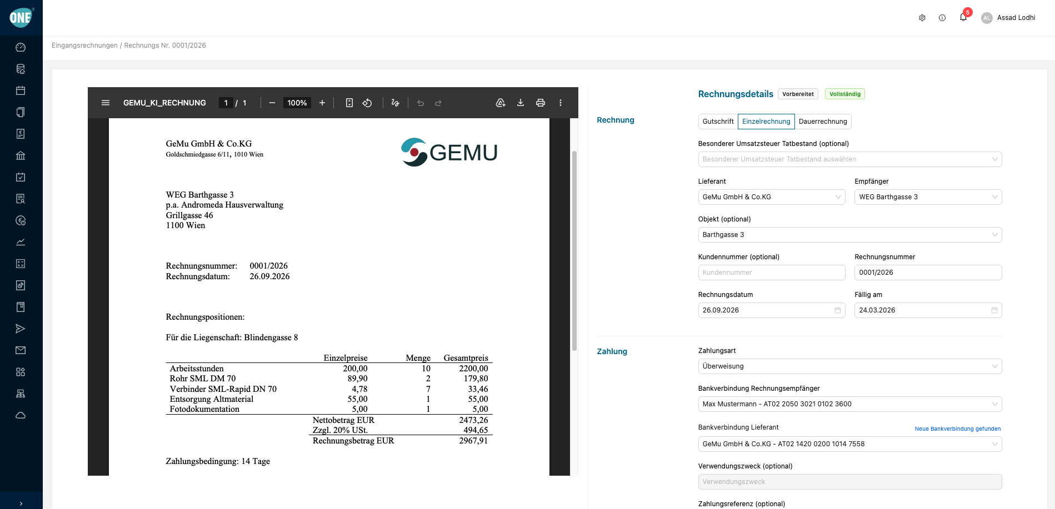Click the PDF undo arrow
This screenshot has height=509, width=1055.
click(421, 103)
